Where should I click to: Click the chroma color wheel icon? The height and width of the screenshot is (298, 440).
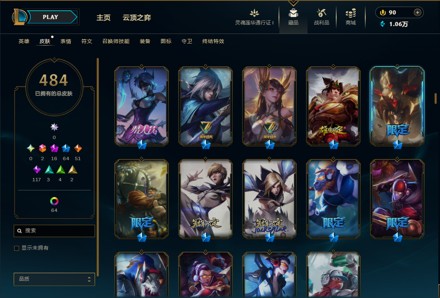54,201
